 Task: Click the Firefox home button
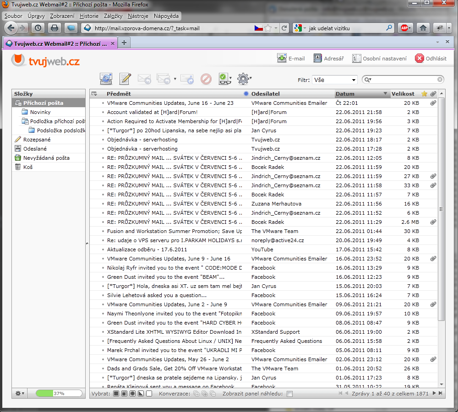(423, 28)
